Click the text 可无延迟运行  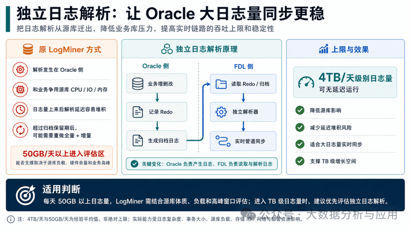tap(339, 89)
